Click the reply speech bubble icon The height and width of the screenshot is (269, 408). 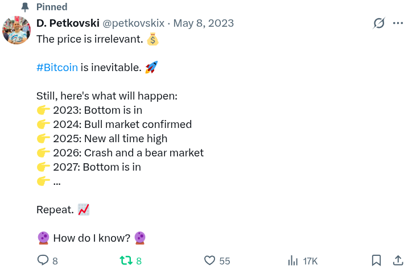(x=43, y=260)
